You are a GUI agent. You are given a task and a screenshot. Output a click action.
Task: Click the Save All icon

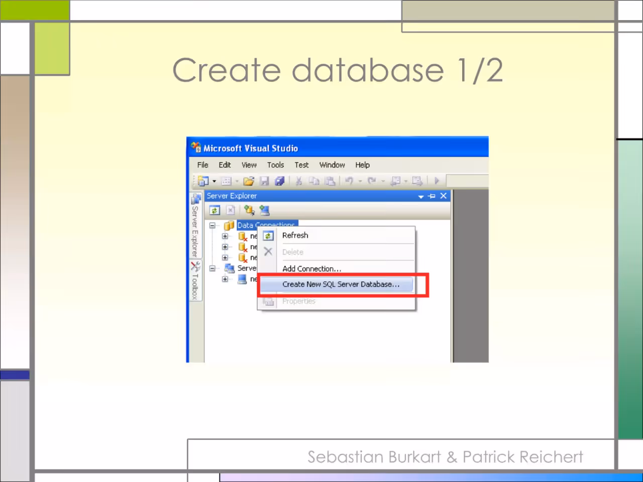(x=280, y=181)
